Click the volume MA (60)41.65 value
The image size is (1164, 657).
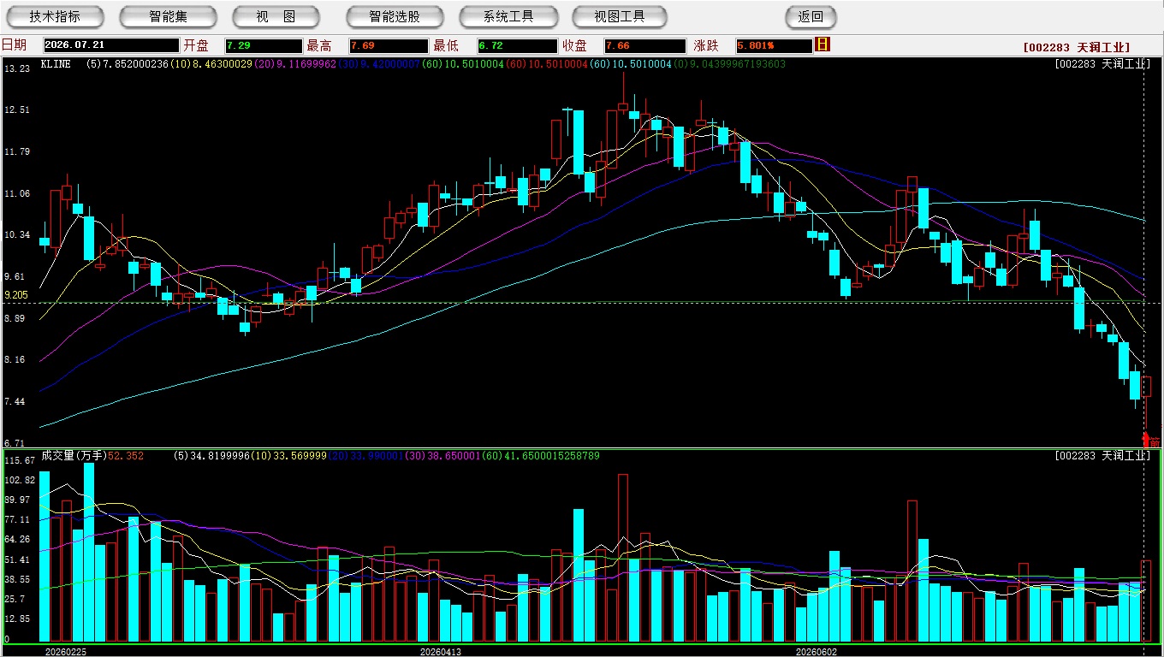(x=543, y=456)
